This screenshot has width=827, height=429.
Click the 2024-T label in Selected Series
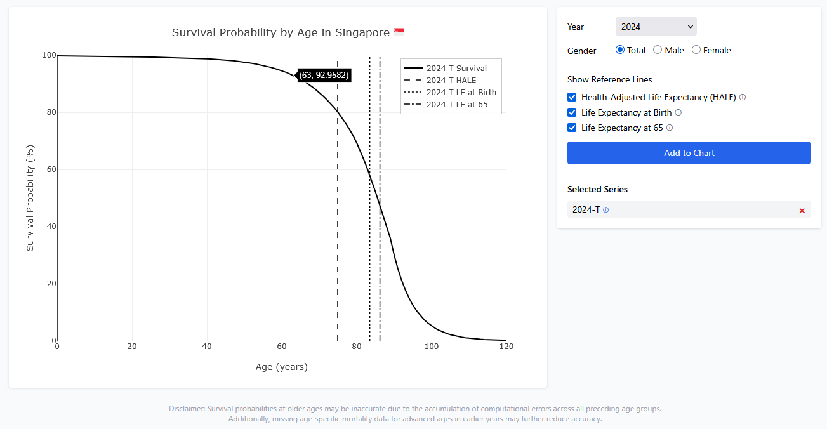[586, 210]
